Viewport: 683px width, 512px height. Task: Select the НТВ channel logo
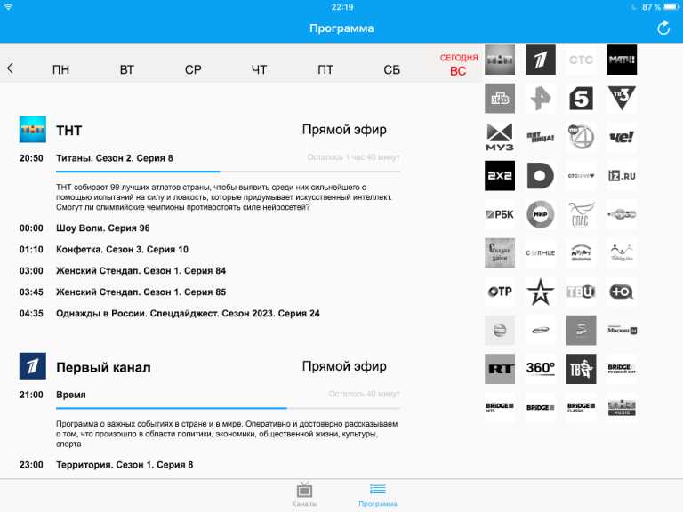click(x=500, y=99)
